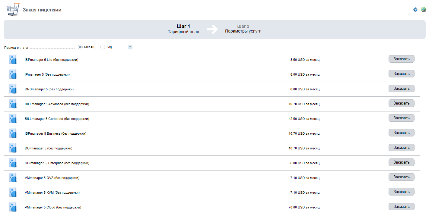The width and height of the screenshot is (429, 216).
Task: Click the IPmanager 5 plan name
Action: click(47, 74)
